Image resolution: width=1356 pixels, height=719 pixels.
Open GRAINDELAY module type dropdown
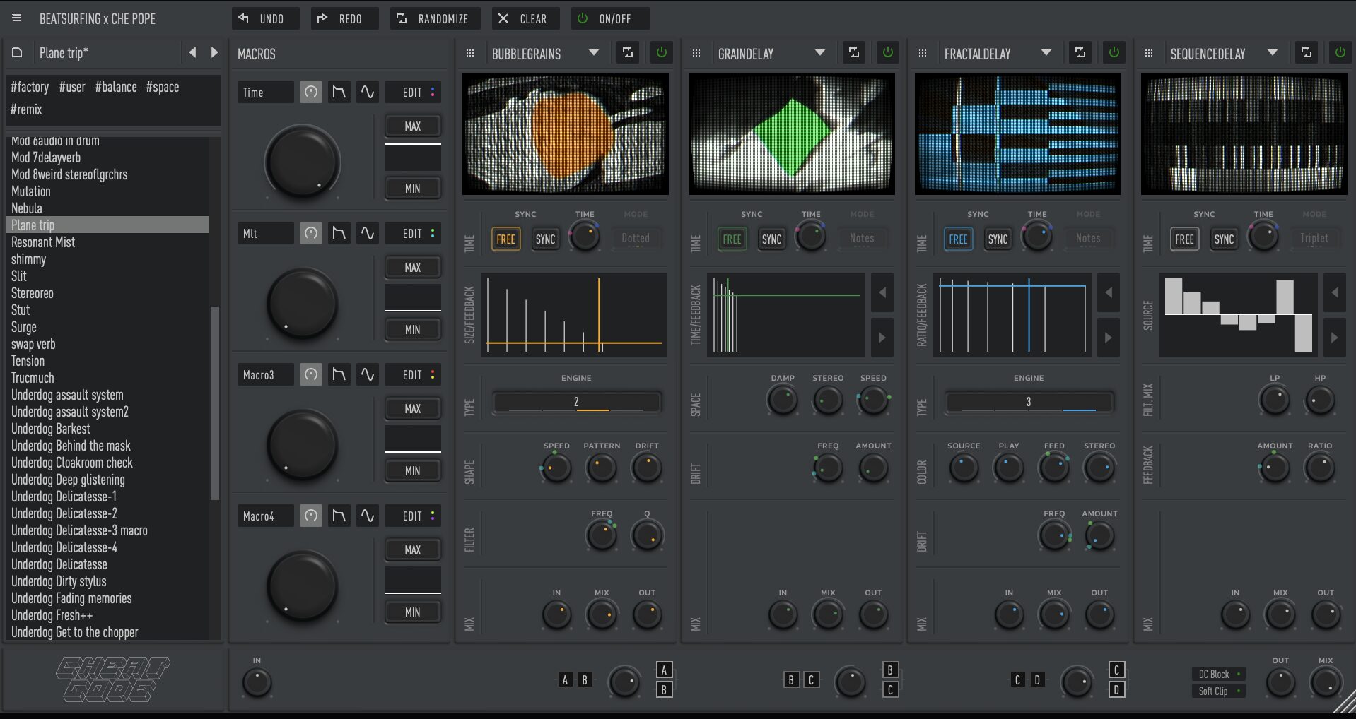click(820, 53)
